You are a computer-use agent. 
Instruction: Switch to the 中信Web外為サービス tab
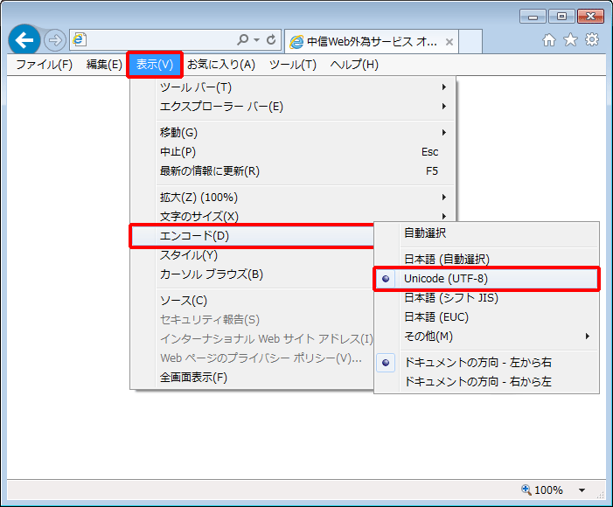pos(372,41)
